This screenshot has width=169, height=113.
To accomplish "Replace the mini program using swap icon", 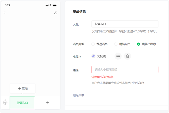I will click(118, 56).
